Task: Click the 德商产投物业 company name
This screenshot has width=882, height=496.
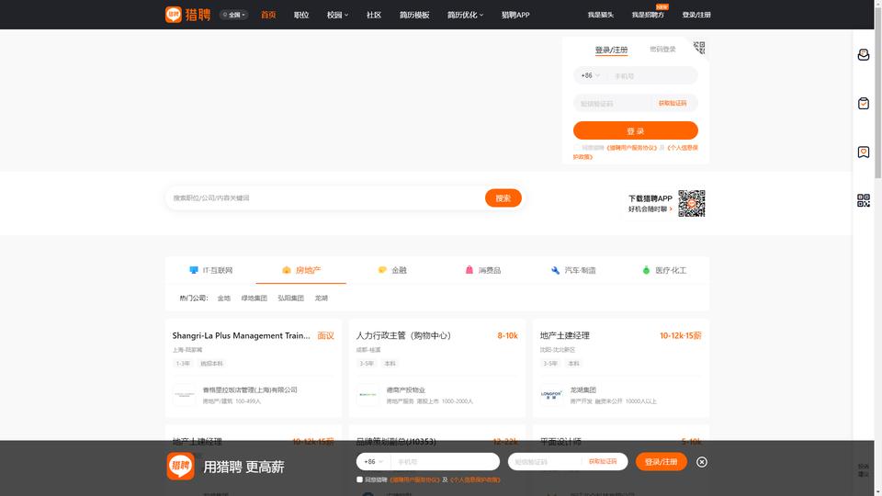Action: (x=405, y=389)
